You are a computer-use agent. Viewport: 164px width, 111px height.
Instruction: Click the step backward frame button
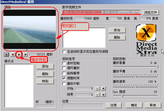click(13, 54)
